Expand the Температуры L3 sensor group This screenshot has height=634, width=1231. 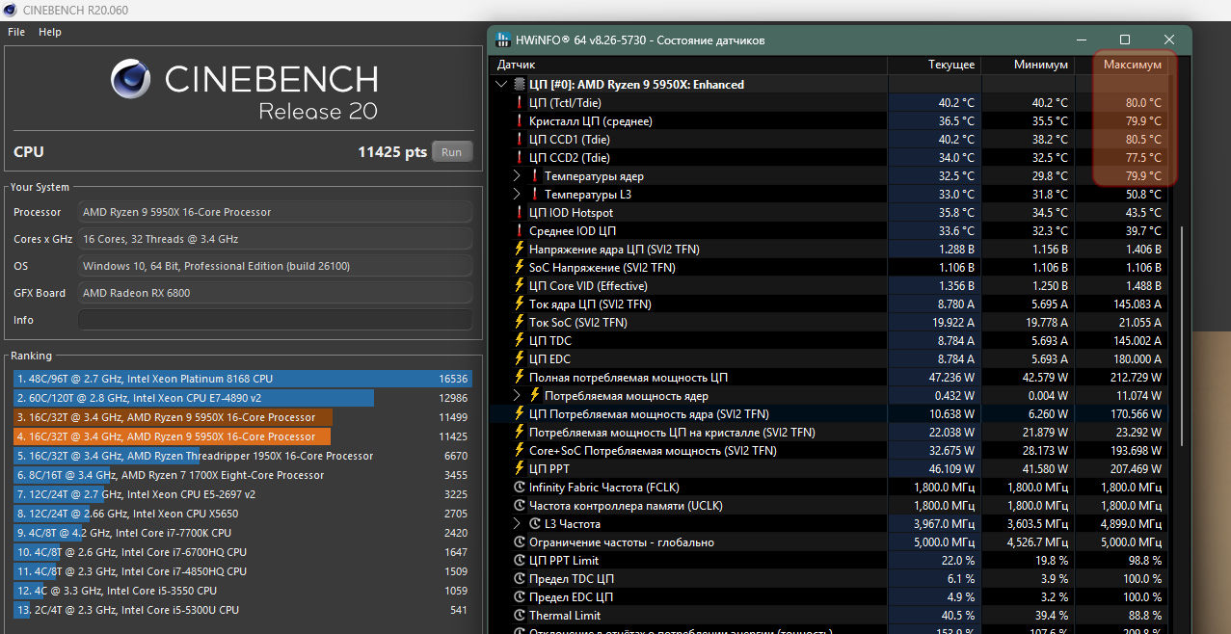click(x=517, y=195)
